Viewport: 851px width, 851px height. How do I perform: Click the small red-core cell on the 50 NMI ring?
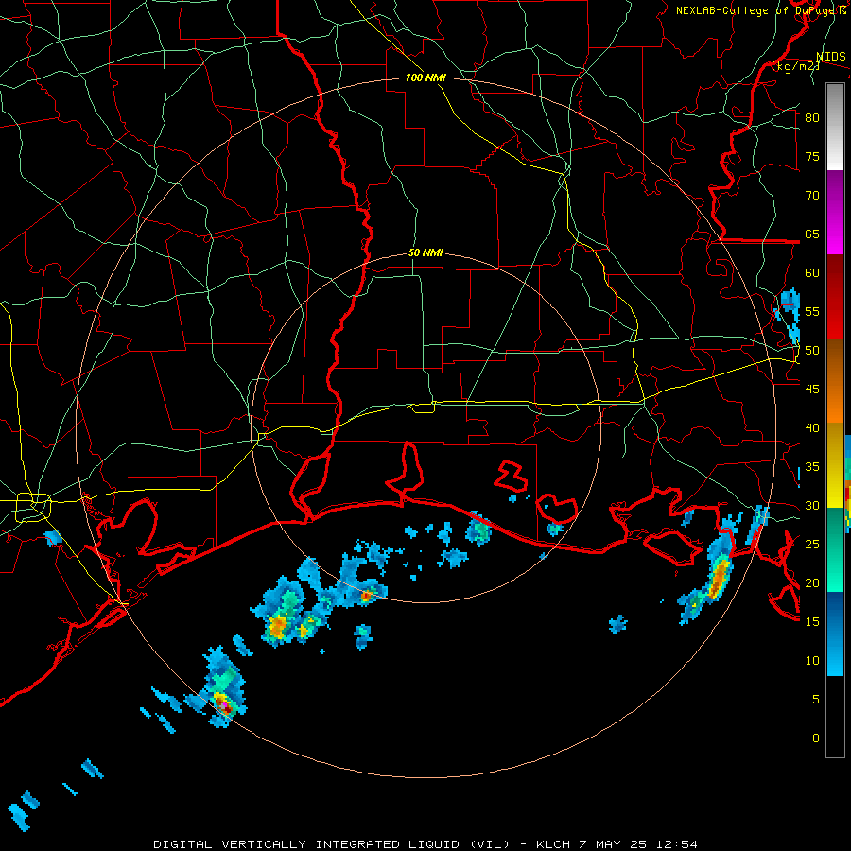366,596
